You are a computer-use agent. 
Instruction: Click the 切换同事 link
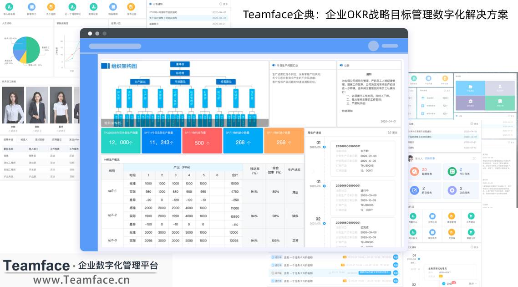pyautogui.click(x=430, y=159)
